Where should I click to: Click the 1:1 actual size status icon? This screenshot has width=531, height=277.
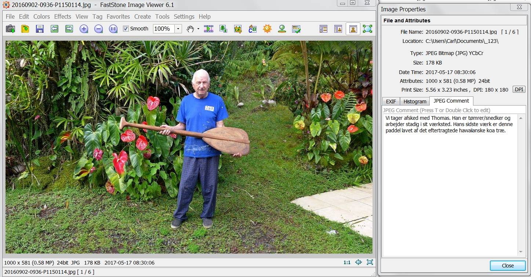(347, 262)
